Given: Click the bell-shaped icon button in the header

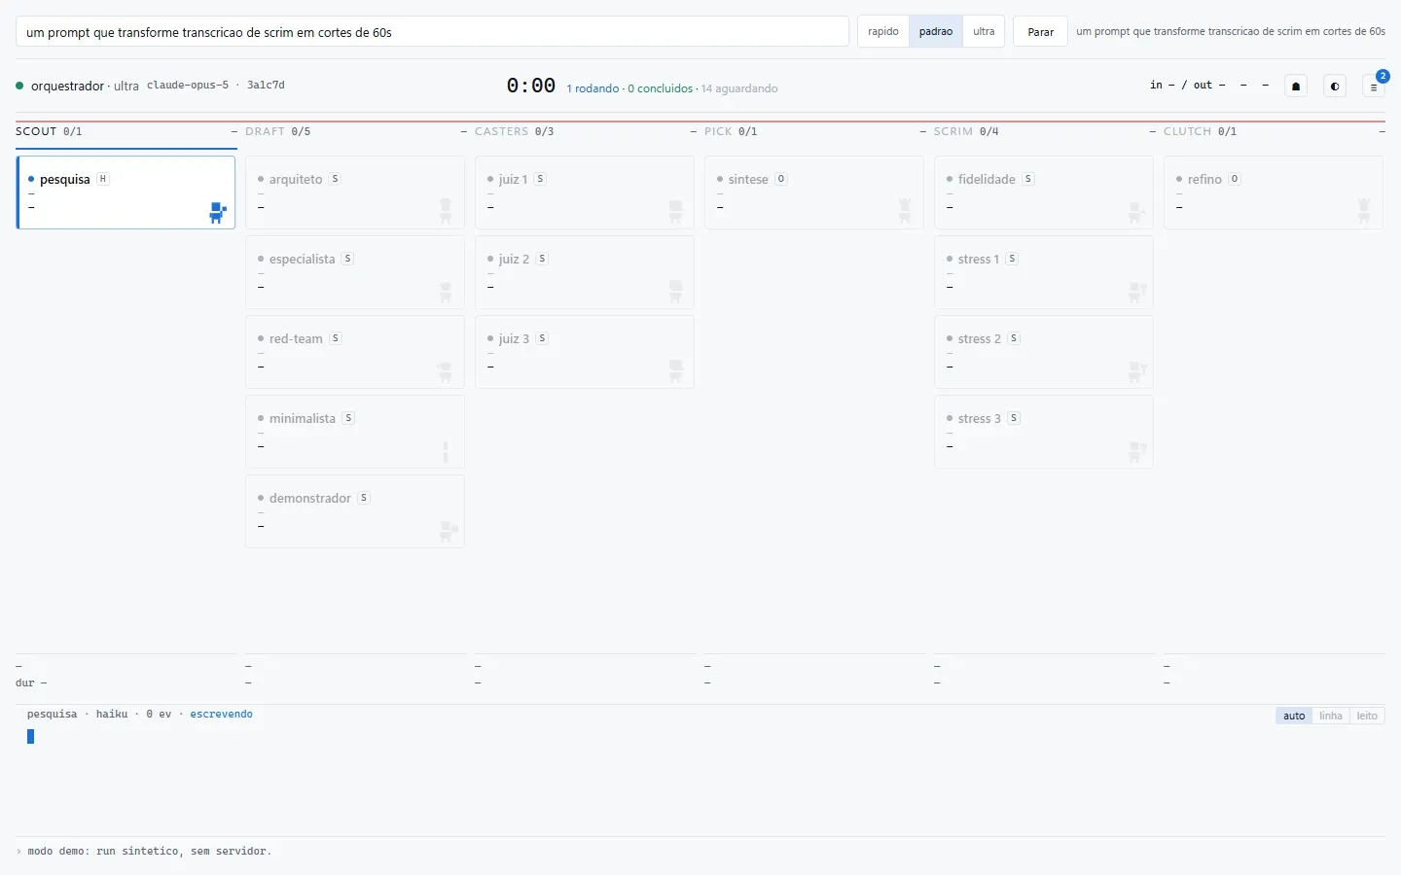Looking at the screenshot, I should point(1296,87).
